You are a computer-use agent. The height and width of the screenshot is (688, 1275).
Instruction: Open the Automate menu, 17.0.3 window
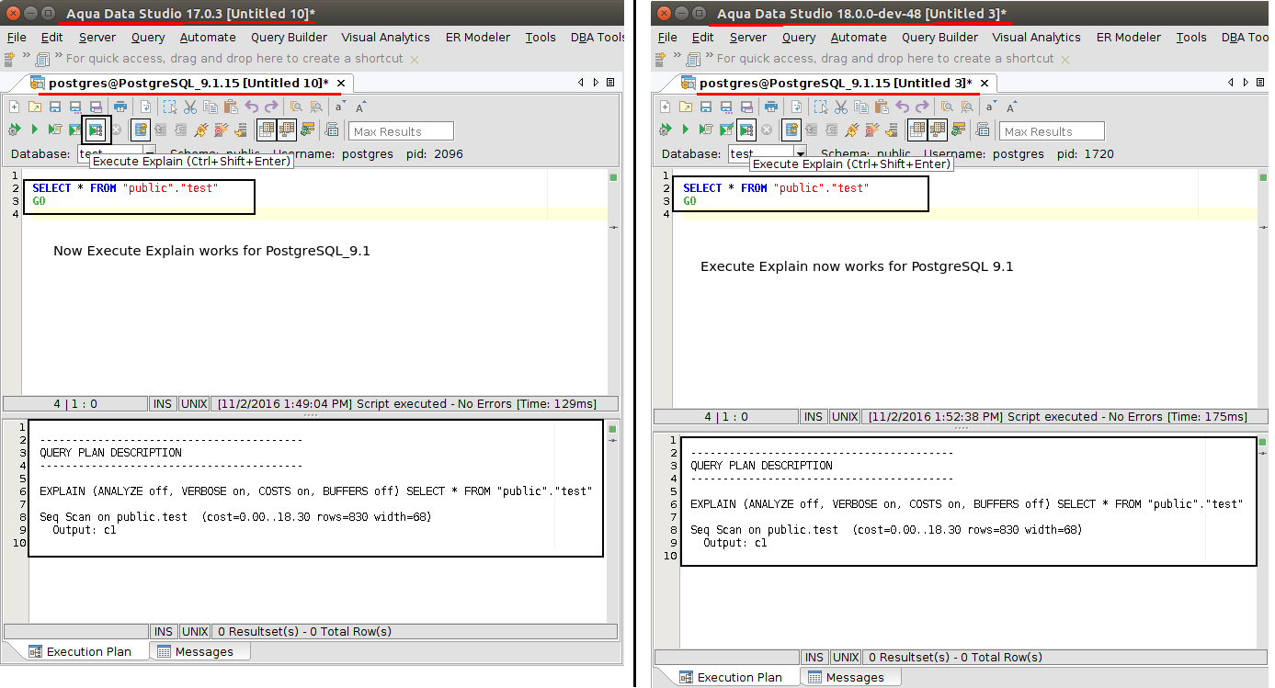pyautogui.click(x=208, y=38)
